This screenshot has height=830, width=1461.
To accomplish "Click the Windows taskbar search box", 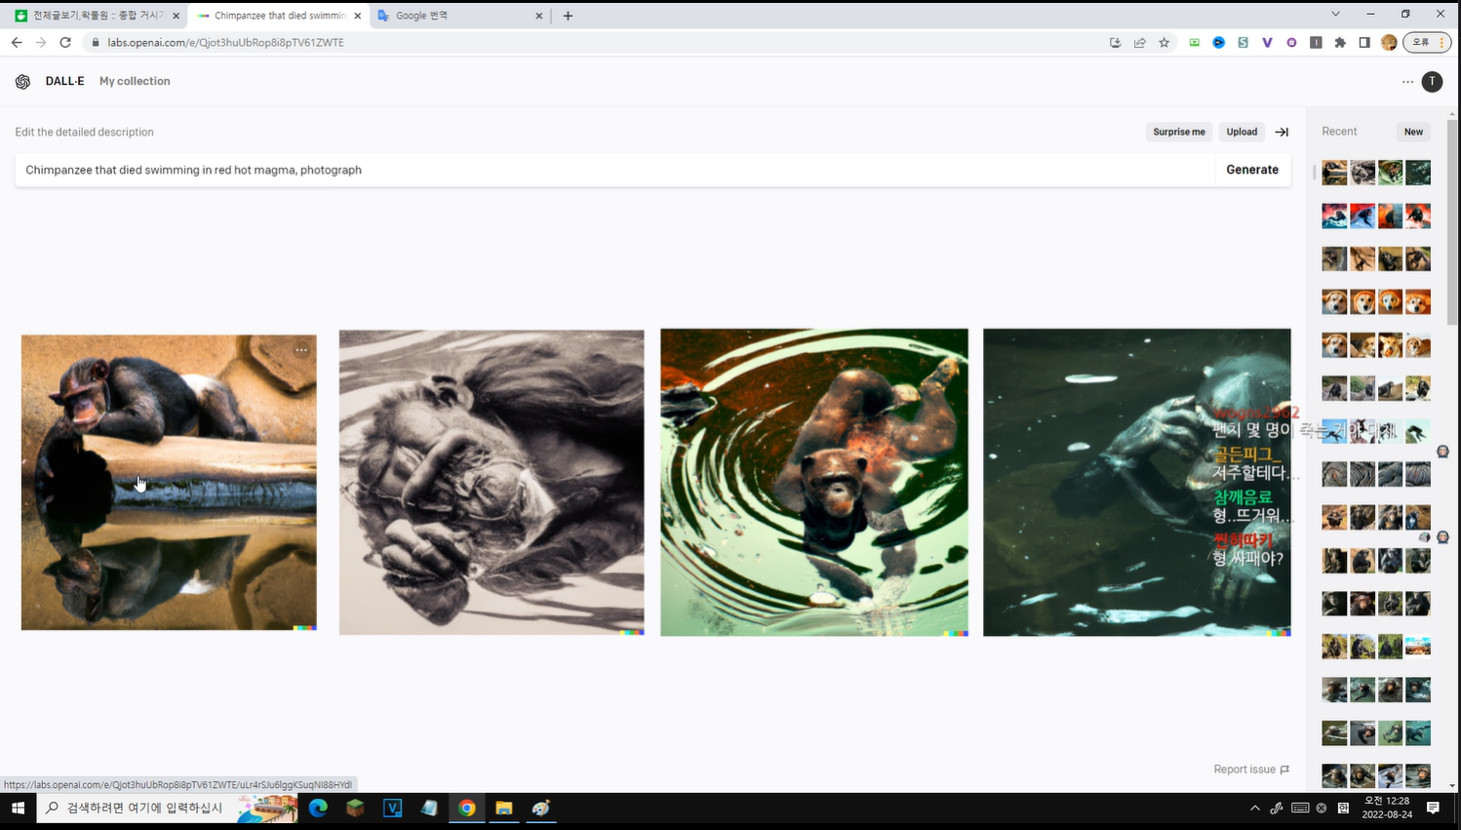I will tap(167, 809).
